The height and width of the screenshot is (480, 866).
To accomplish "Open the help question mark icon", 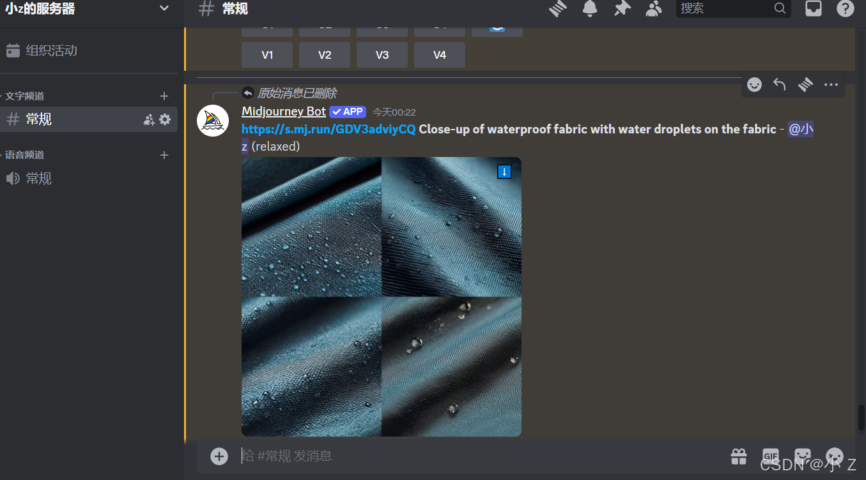I will [x=846, y=8].
